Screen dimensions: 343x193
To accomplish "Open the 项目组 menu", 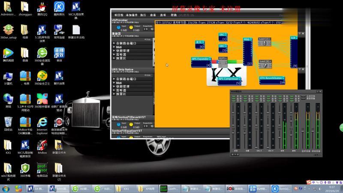I will 119,15.
